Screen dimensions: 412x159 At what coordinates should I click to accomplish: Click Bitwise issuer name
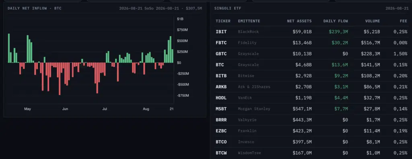click(246, 76)
